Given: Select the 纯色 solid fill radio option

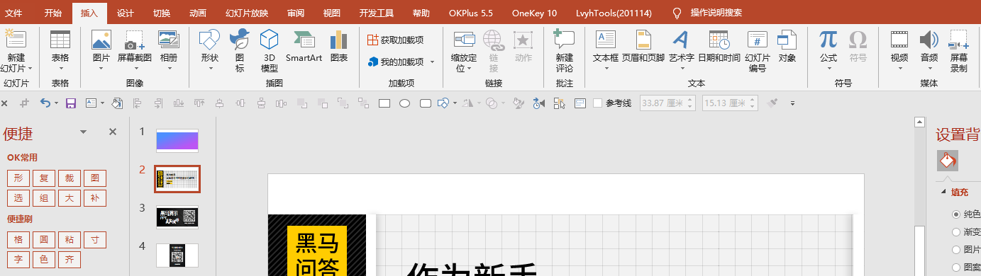Looking at the screenshot, I should click(955, 214).
